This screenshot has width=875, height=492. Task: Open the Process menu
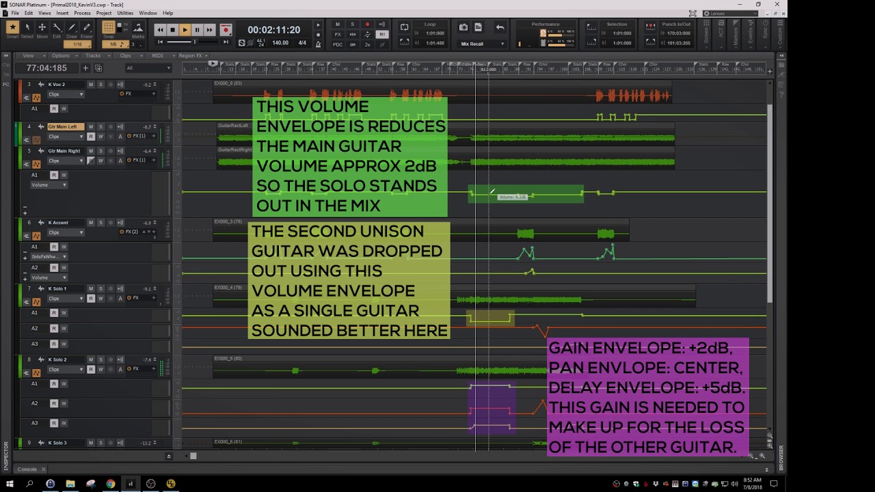(82, 13)
